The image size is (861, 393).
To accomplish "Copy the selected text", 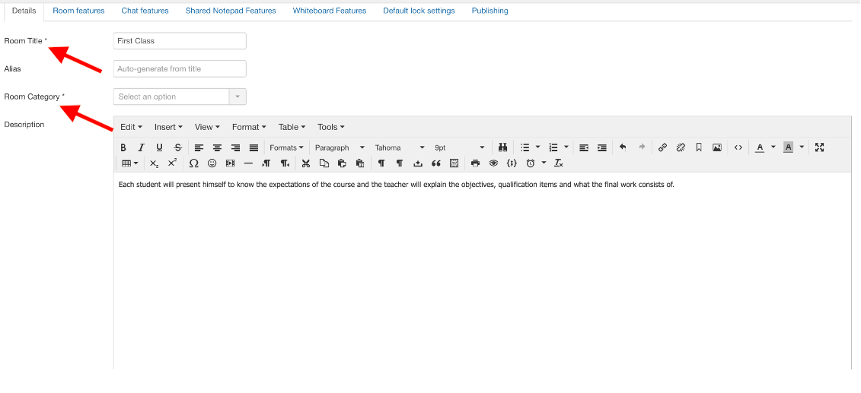I will pos(324,163).
